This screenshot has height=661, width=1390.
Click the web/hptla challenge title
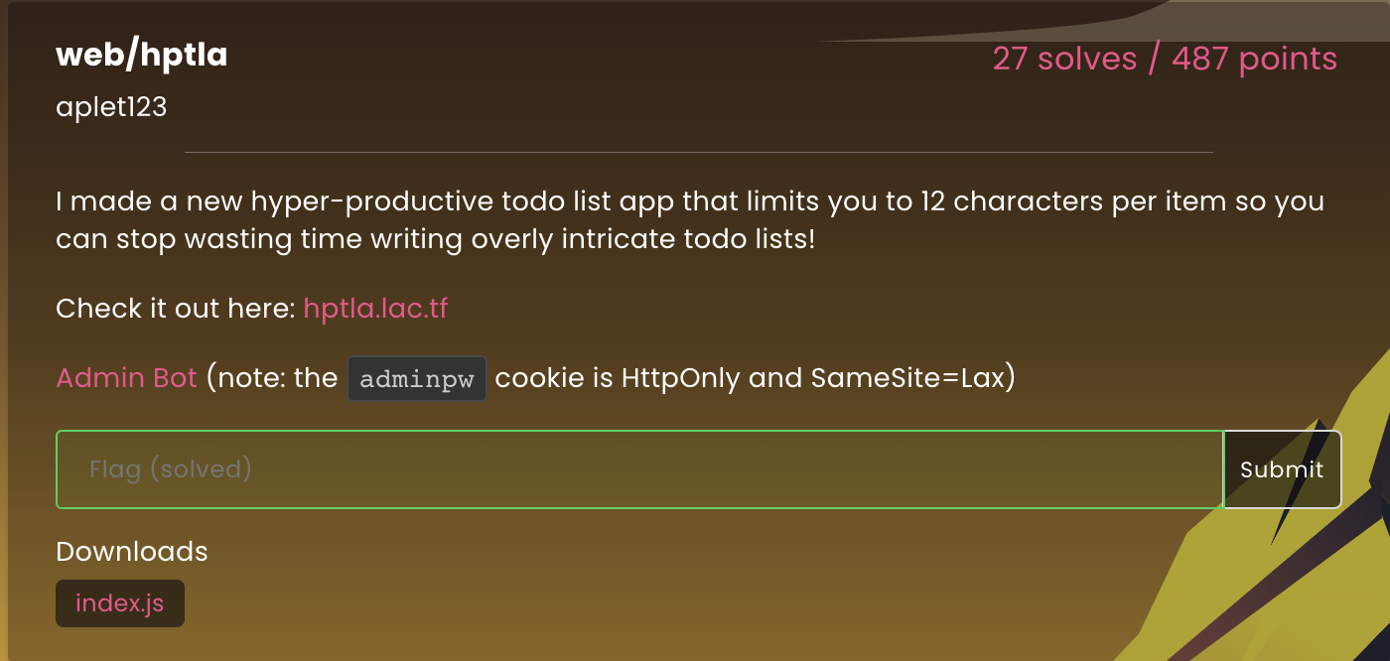pos(142,56)
